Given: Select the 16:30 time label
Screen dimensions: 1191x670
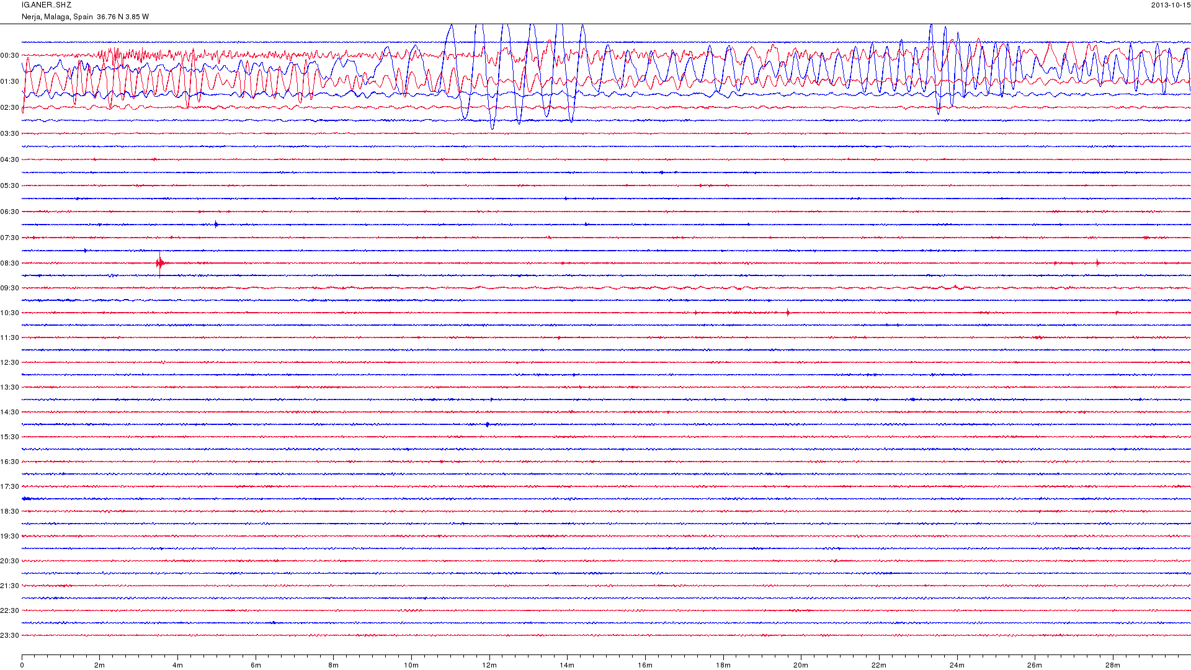Looking at the screenshot, I should pyautogui.click(x=10, y=462).
